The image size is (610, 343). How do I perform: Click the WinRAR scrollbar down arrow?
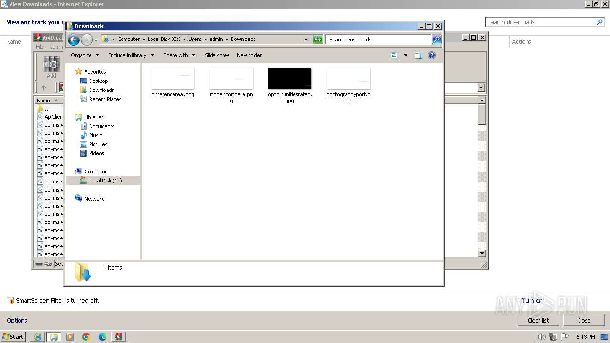(x=482, y=253)
